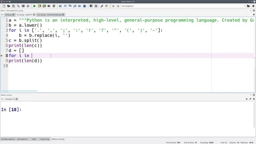Close the Console 1/A tab
Screen dimensions: 256x144
(x=17, y=99)
